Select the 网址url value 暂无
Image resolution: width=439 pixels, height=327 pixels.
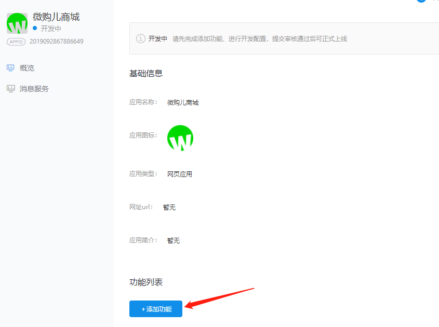[169, 207]
